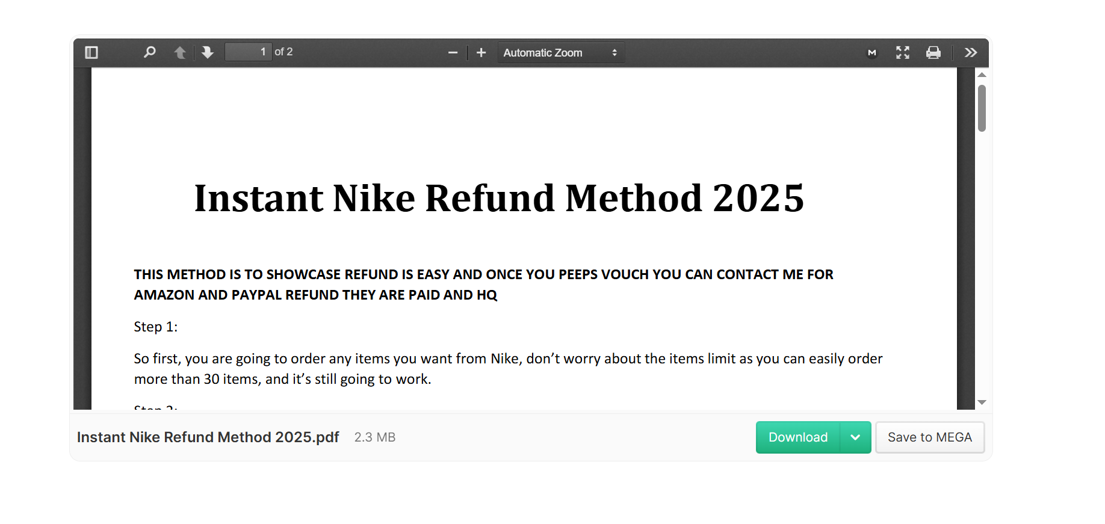
Task: Click the scrollbar down arrow
Action: (982, 402)
